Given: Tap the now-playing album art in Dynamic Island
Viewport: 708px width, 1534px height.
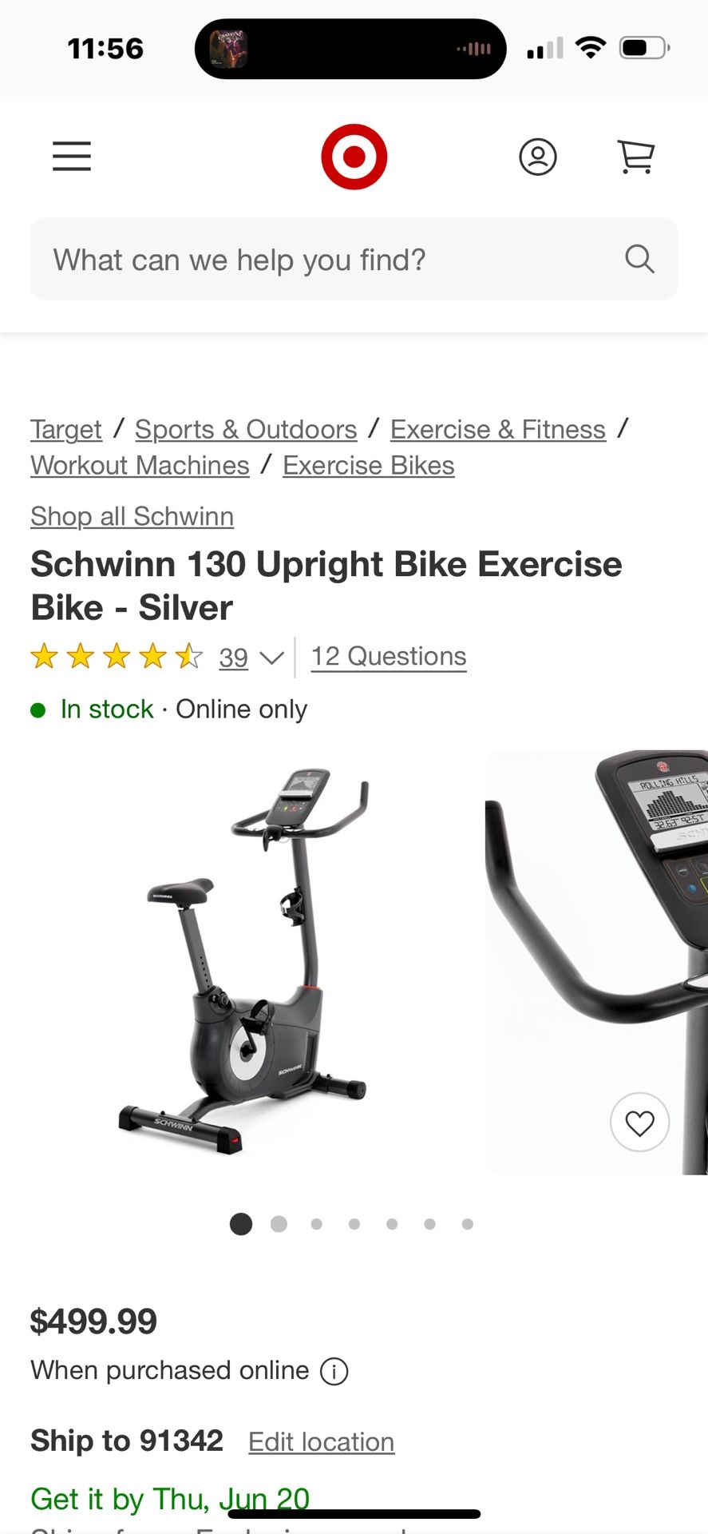Looking at the screenshot, I should 228,49.
